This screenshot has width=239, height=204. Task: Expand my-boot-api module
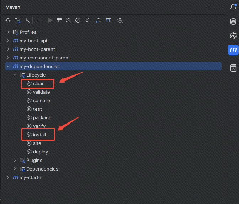[x=8, y=41]
